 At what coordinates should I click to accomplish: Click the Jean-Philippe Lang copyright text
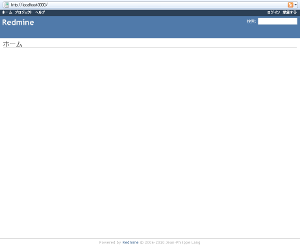coord(182,242)
